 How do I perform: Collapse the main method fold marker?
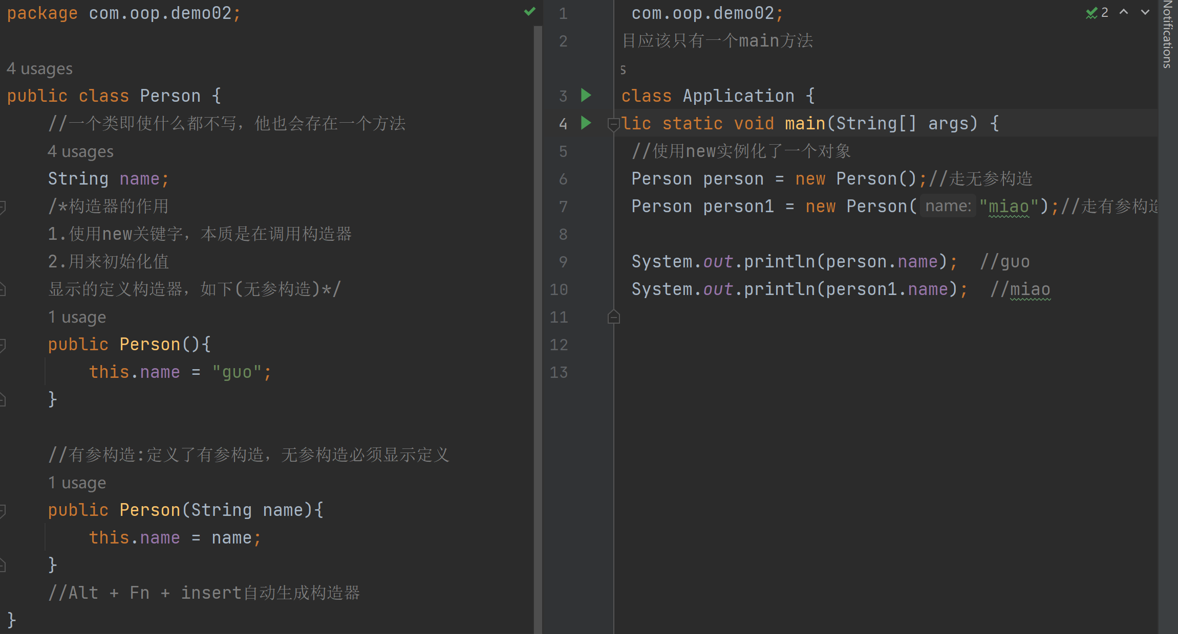[613, 124]
